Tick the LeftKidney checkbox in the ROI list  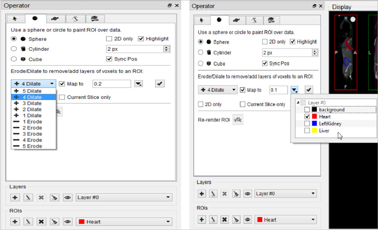(307, 124)
